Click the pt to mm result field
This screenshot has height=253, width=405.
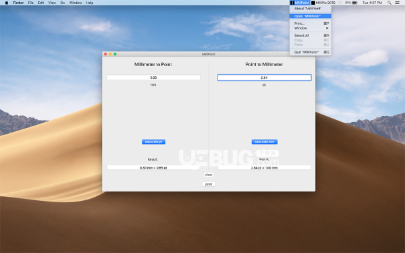point(264,167)
